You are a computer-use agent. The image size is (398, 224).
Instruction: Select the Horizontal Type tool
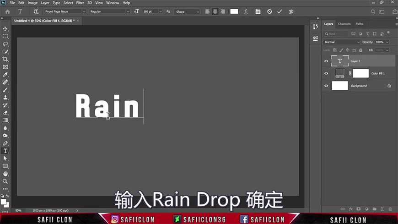[5, 151]
